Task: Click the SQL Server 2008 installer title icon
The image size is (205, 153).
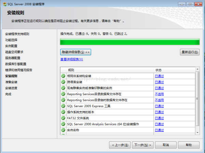Action: tap(4, 4)
